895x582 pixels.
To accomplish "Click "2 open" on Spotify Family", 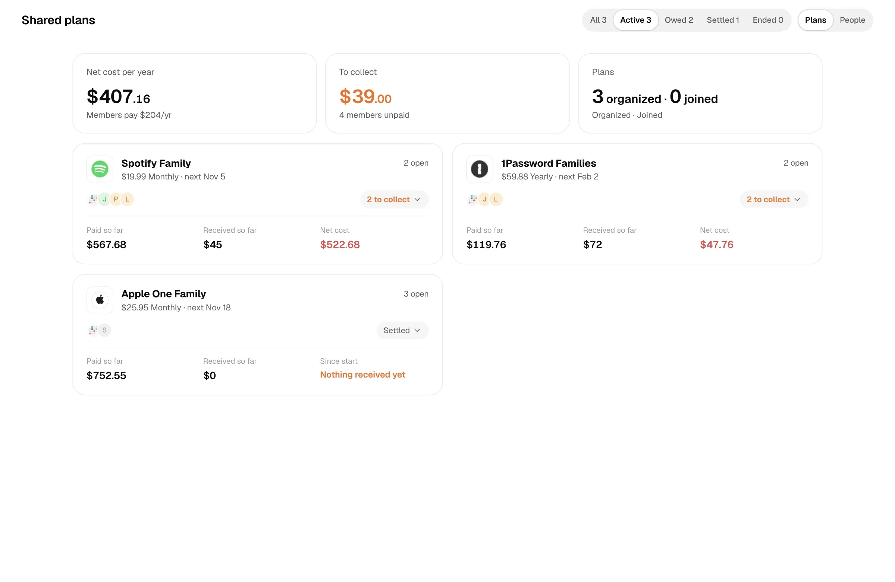I will point(416,163).
